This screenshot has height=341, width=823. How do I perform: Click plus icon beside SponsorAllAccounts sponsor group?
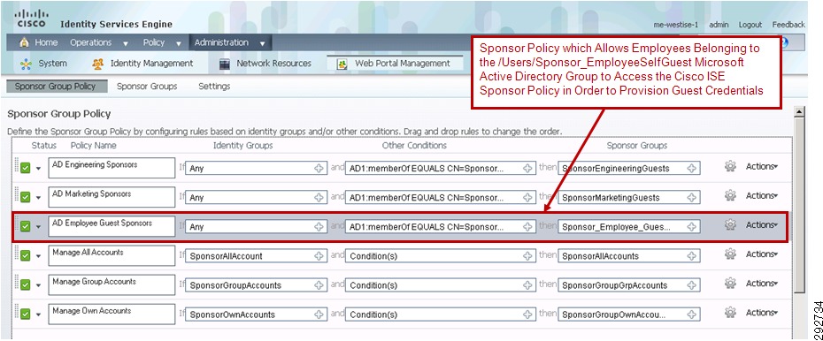pos(692,256)
